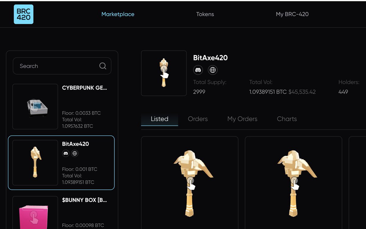The width and height of the screenshot is (366, 229).
Task: Open website globe icon under the BitAxe420 header
Action: (213, 70)
